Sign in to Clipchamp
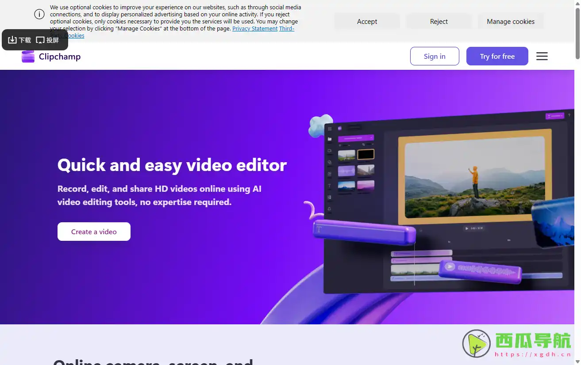The image size is (581, 365). pos(435,56)
